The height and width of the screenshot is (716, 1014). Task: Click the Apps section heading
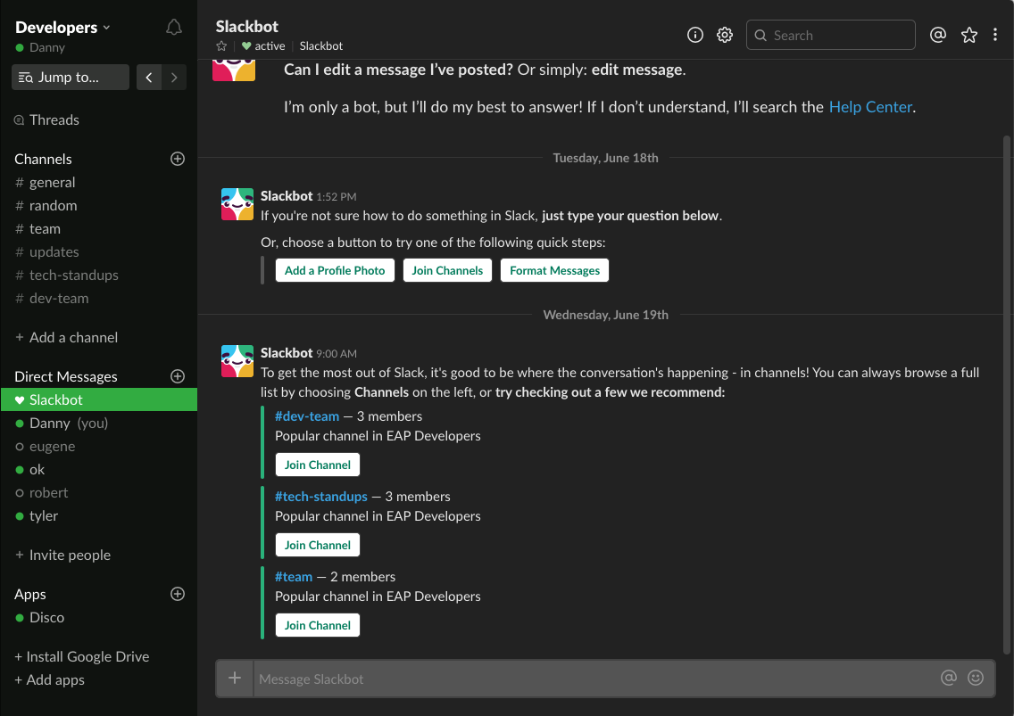point(29,595)
